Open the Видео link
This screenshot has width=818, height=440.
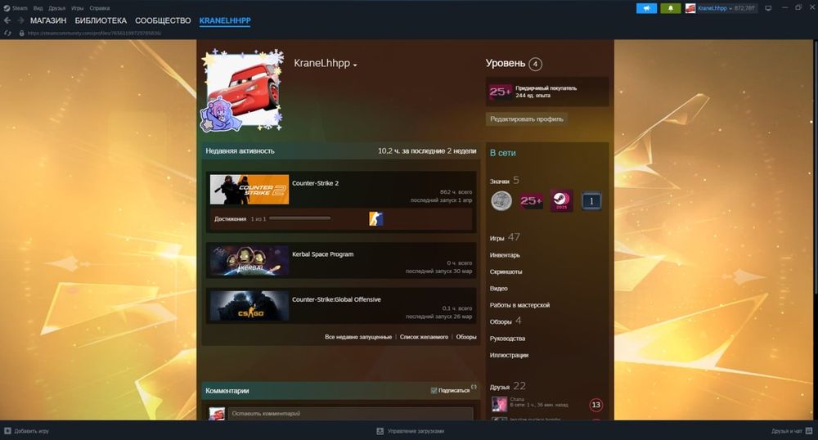pyautogui.click(x=498, y=289)
